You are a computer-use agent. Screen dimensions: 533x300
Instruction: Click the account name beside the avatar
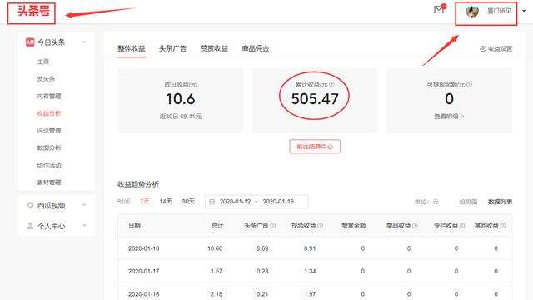pos(499,11)
